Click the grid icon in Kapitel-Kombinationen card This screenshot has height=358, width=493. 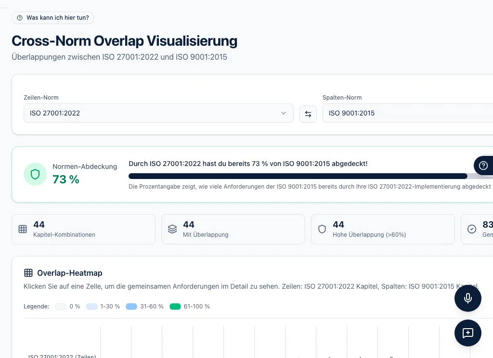tap(23, 229)
